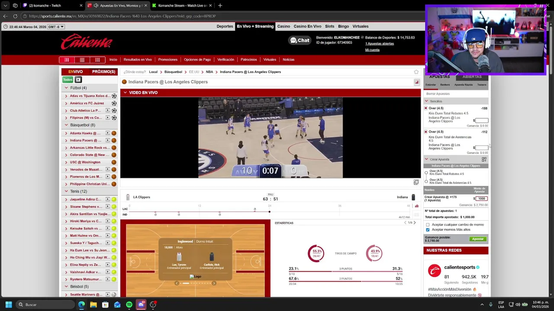Collapse the Tenis (12) section

click(x=66, y=191)
